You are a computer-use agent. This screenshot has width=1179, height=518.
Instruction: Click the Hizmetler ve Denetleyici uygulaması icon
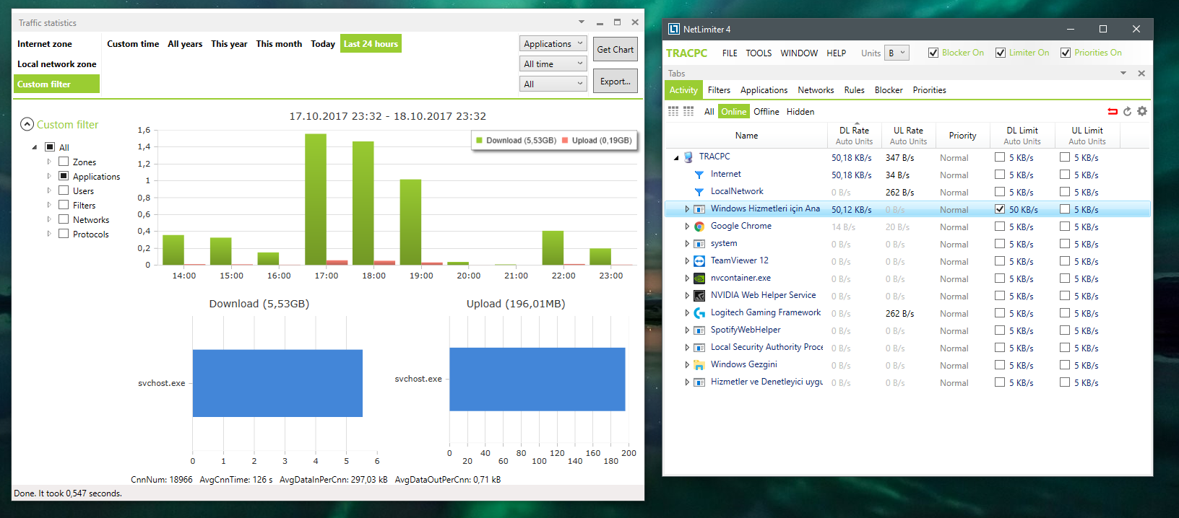(699, 382)
